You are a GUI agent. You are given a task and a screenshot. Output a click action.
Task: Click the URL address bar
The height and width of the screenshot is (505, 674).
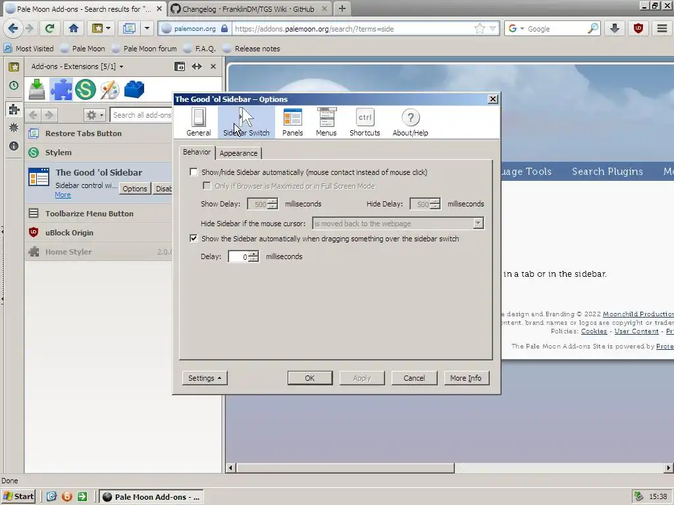[x=353, y=29]
